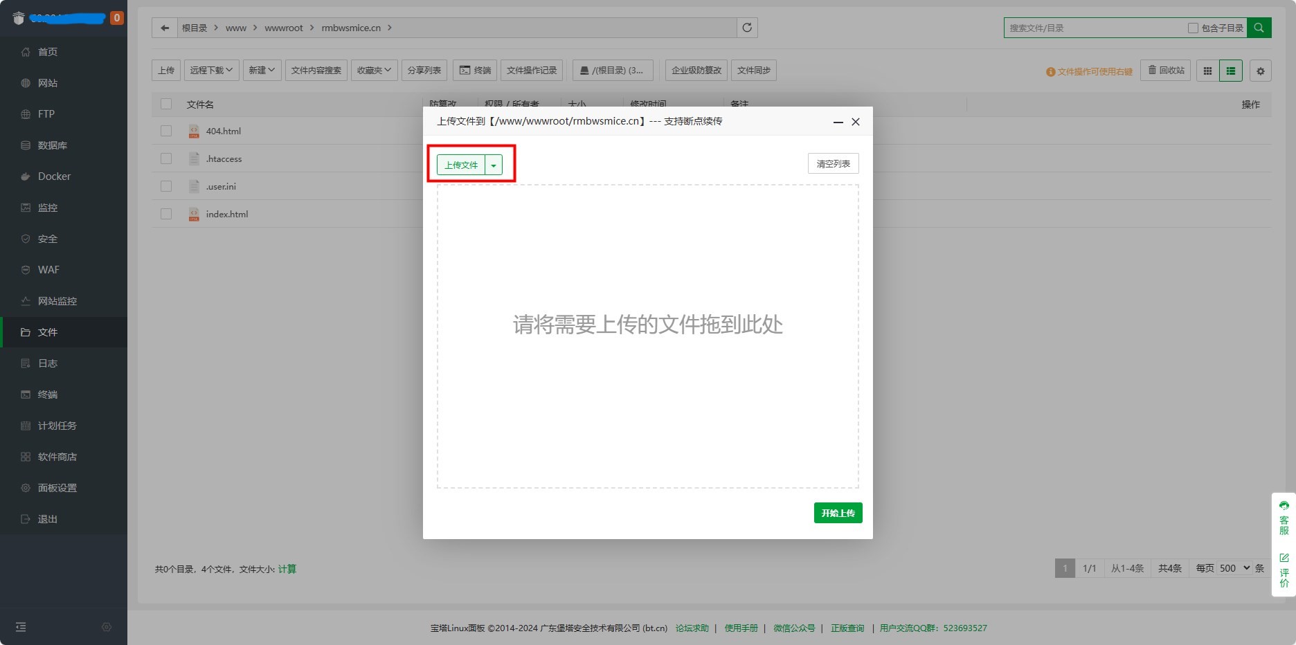Open the 终端 toolbar button

pyautogui.click(x=475, y=70)
